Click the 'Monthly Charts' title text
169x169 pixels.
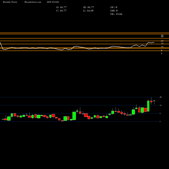10,2
